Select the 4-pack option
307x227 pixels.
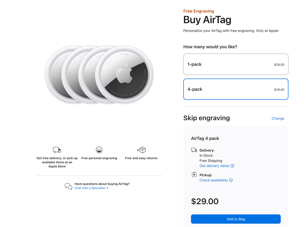pyautogui.click(x=236, y=89)
